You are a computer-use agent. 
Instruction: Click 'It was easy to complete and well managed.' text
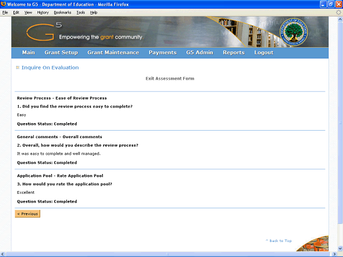[x=59, y=154]
